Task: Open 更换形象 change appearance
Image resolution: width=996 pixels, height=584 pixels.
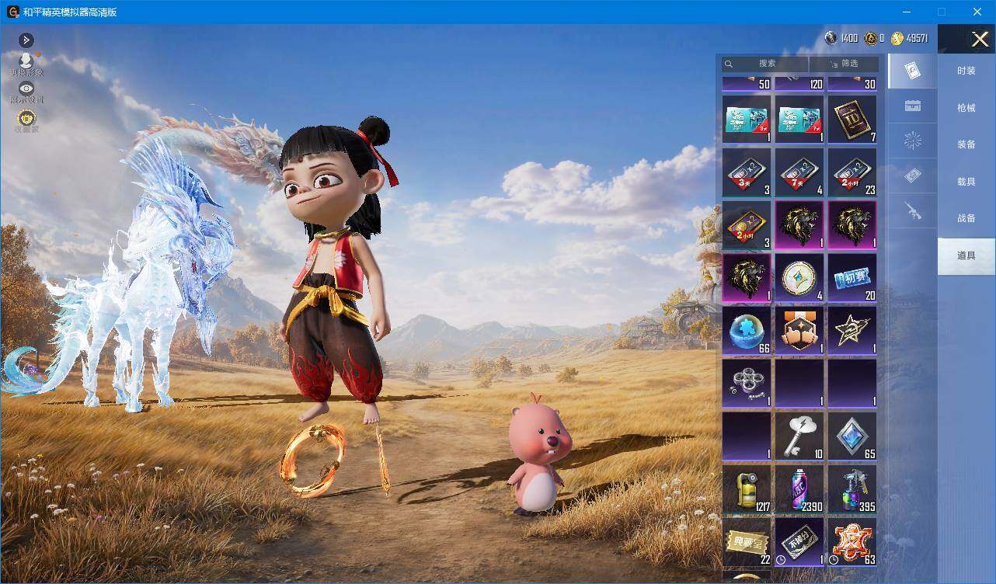Action: (x=26, y=65)
